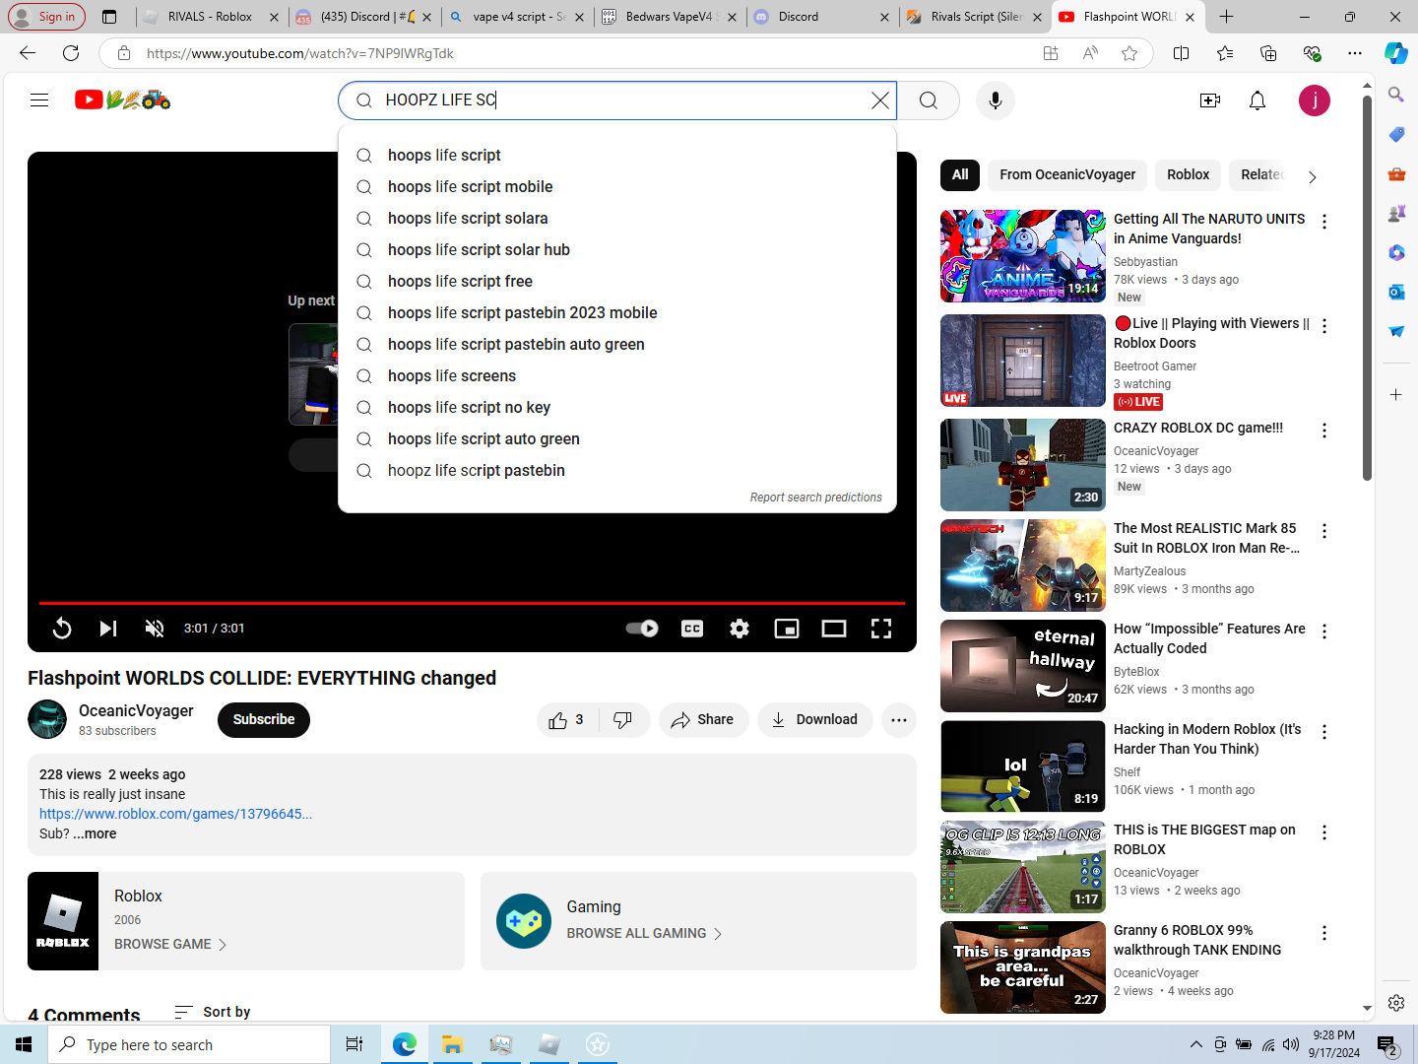
Task: Open Windows Start menu
Action: 24,1044
